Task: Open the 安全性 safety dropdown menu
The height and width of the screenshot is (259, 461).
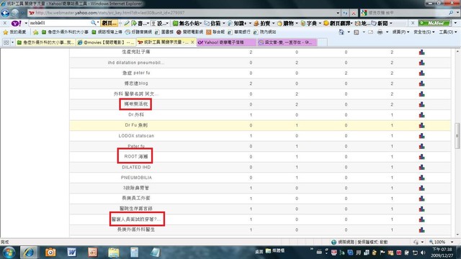Action: pyautogui.click(x=424, y=32)
